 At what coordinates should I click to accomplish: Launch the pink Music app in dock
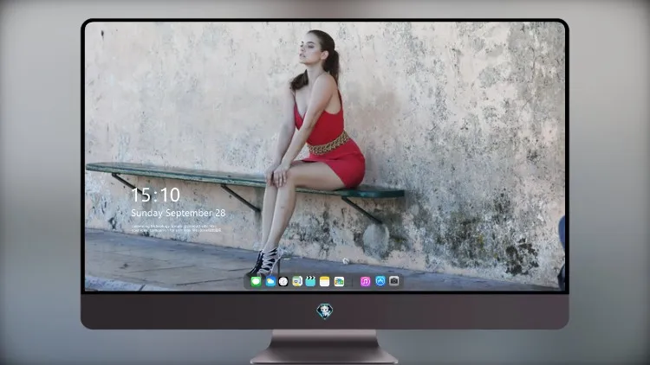click(x=365, y=282)
